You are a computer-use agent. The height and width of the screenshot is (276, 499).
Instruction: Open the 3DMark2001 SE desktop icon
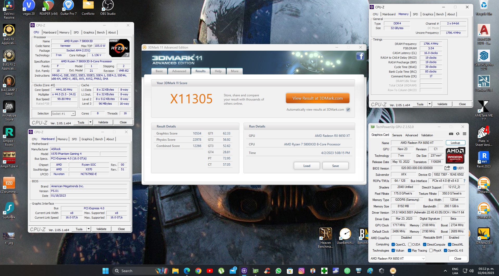pyautogui.click(x=484, y=238)
